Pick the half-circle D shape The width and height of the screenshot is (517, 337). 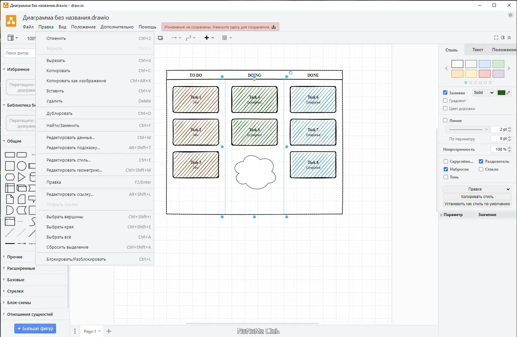click(10, 210)
